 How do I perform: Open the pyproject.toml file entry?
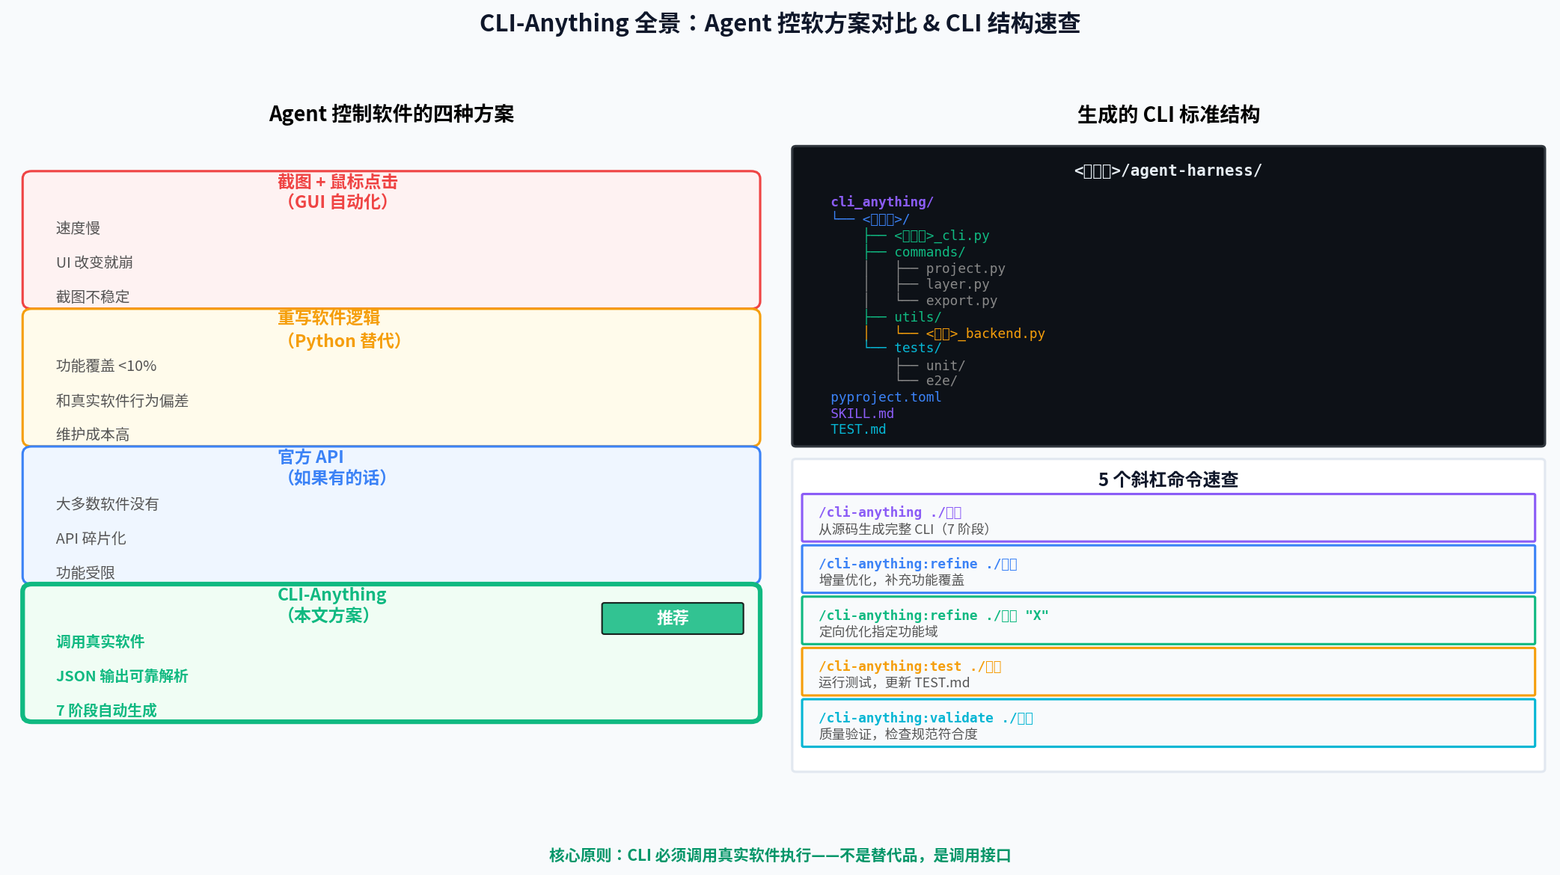(x=885, y=397)
